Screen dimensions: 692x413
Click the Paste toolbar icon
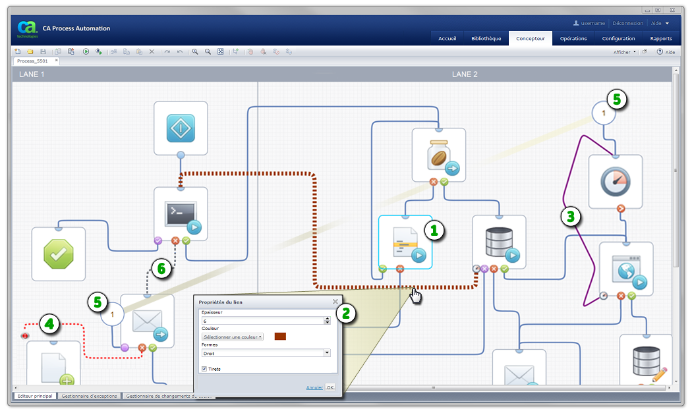[139, 51]
